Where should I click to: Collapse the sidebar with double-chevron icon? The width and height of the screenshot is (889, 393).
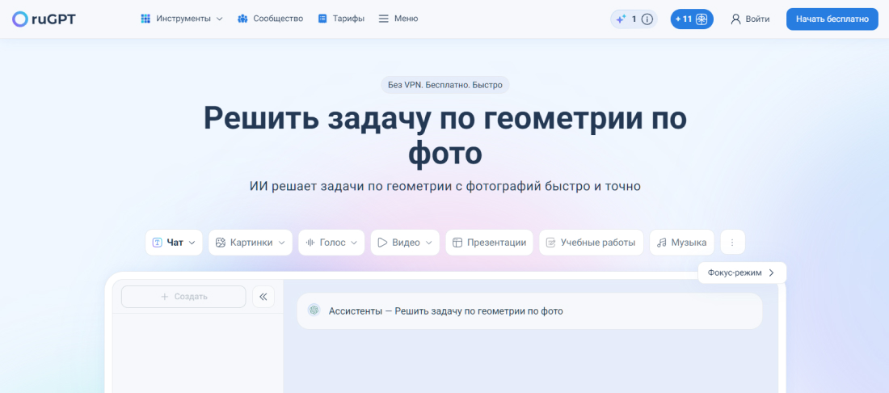tap(263, 297)
